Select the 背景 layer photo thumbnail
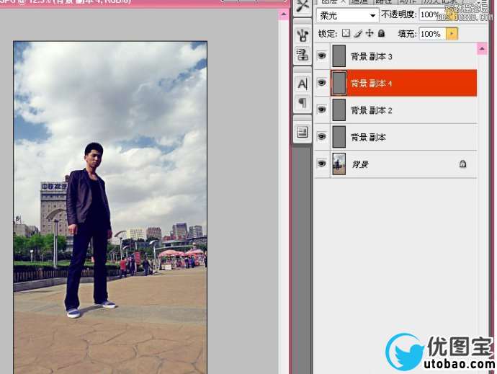497x374 pixels. pyautogui.click(x=339, y=164)
